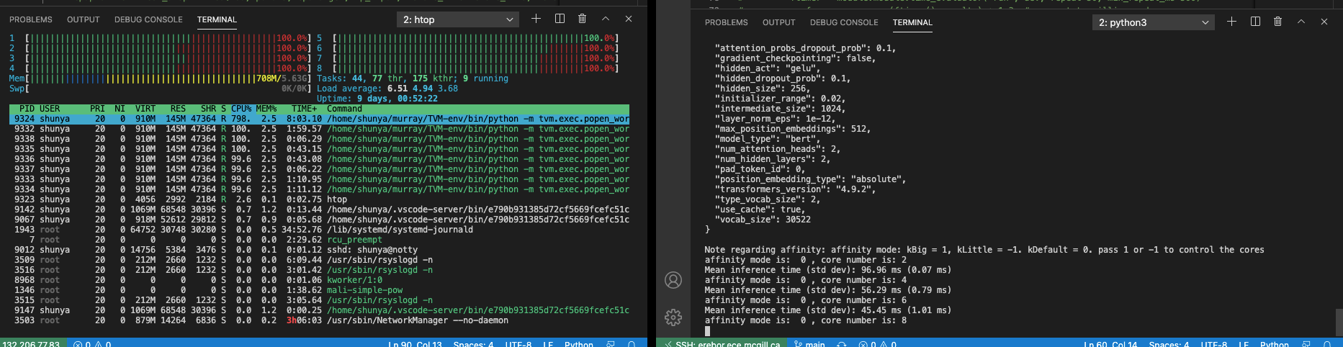The height and width of the screenshot is (347, 1343).
Task: Create new terminal in the htop panel
Action: point(536,19)
